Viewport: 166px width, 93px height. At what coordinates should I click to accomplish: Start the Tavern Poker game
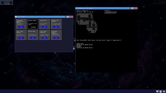point(33,38)
